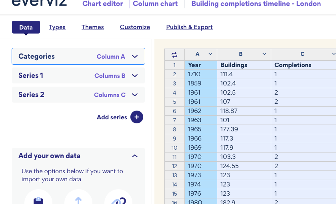The image size is (336, 204).
Task: Click the everviz logo
Action: [39, 3]
